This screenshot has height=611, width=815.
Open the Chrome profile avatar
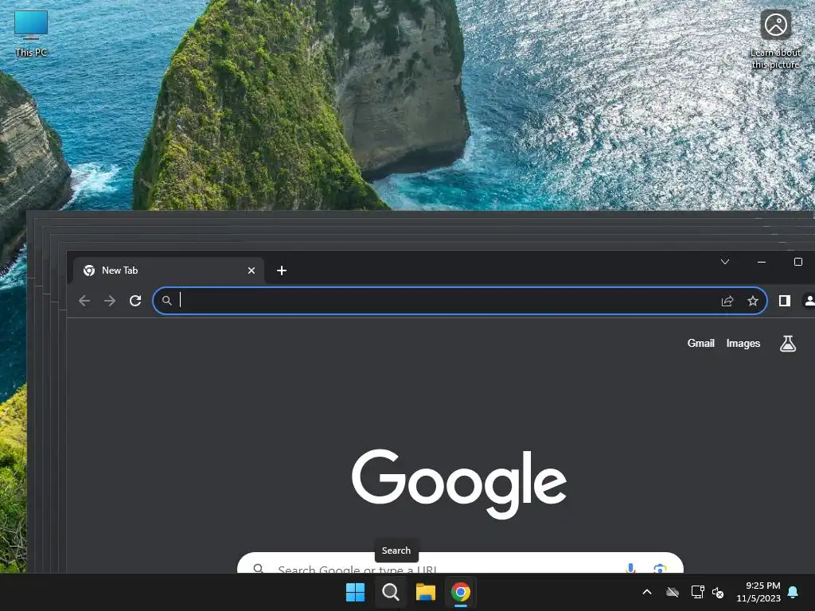(x=809, y=301)
